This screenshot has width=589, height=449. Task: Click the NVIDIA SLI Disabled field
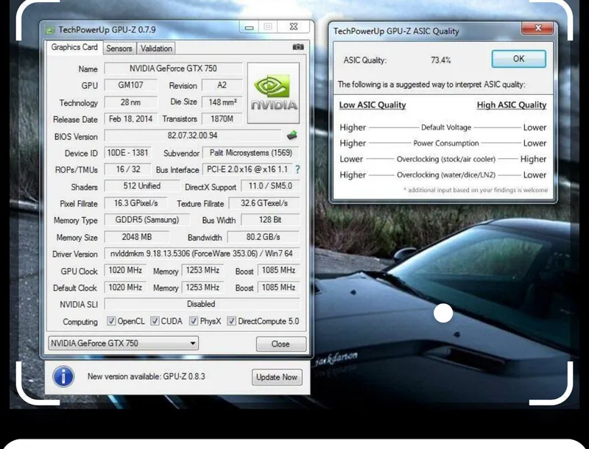202,304
